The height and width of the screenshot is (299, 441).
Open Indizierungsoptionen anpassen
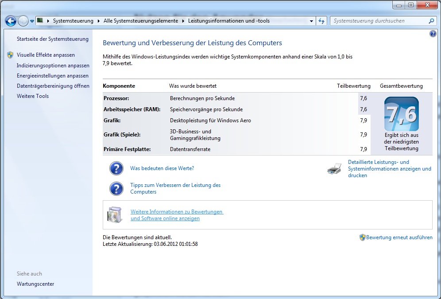pyautogui.click(x=53, y=66)
